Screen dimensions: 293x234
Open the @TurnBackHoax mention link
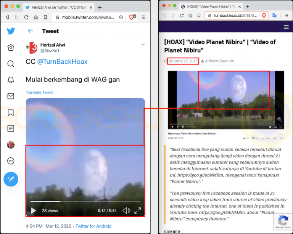pos(62,62)
